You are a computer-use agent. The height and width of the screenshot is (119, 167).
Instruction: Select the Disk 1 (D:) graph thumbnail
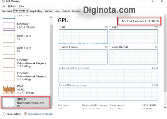[9, 51]
